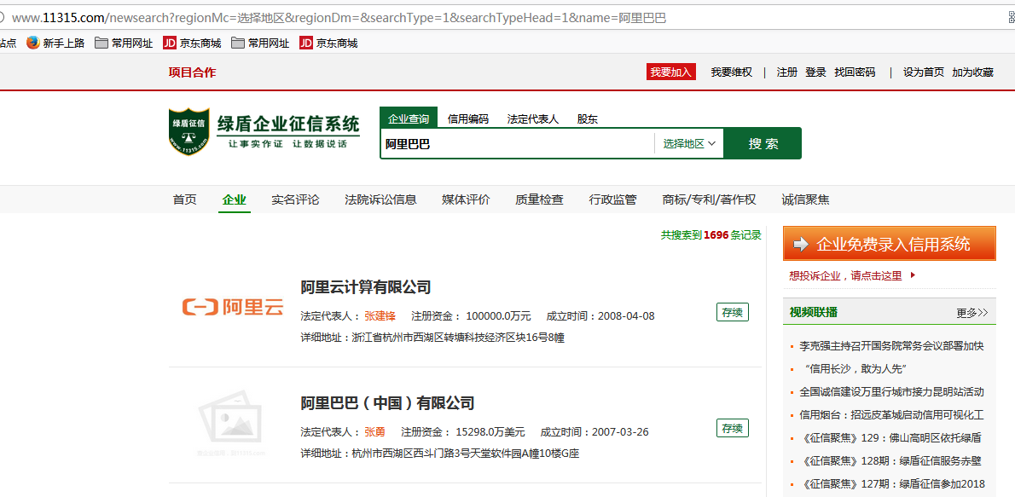This screenshot has height=497, width=1015.
Task: Open news 信用烟台：招远皮革城启动信用可视化工
Action: pos(892,415)
